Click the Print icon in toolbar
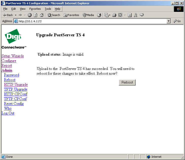 pyautogui.click(x=114, y=15)
